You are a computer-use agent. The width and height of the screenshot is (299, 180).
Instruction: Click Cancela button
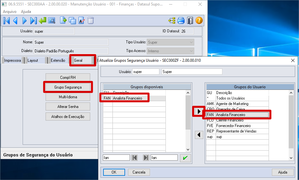[x=139, y=172]
